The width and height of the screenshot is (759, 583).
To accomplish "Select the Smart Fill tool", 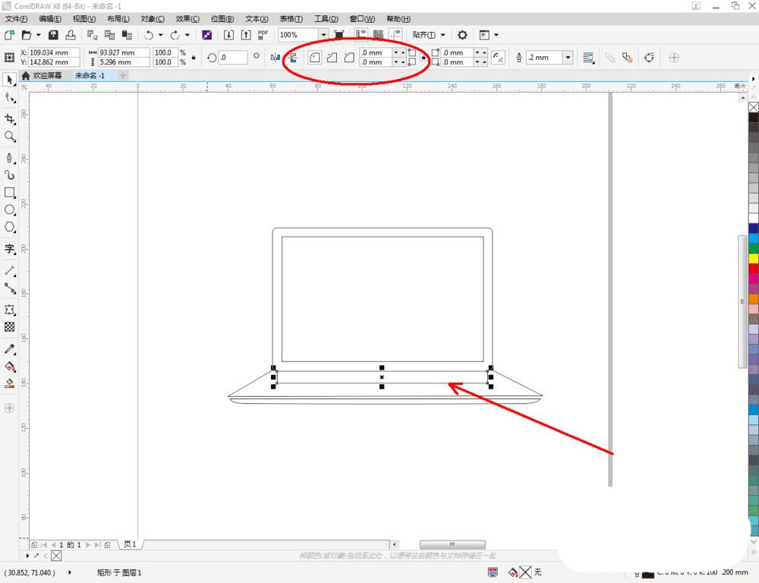I will (10, 383).
